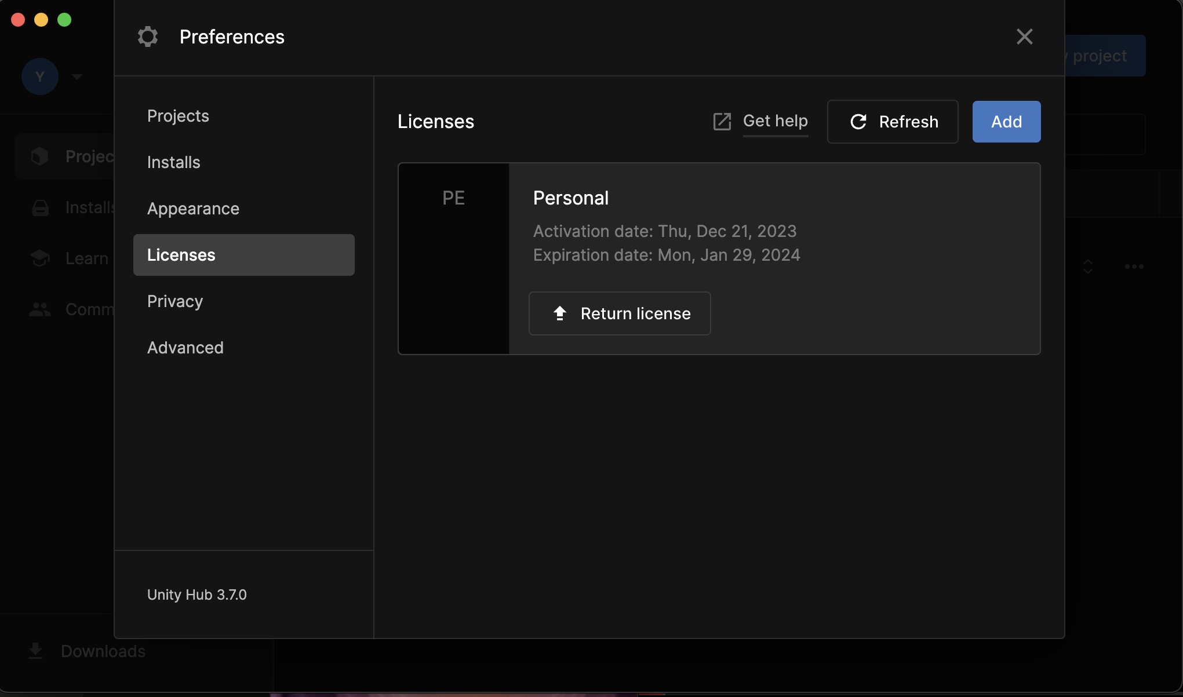The width and height of the screenshot is (1183, 697).
Task: Click the Get help external link icon
Action: (722, 122)
